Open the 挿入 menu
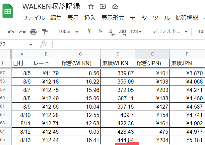The height and width of the screenshot is (145, 205). click(90, 18)
